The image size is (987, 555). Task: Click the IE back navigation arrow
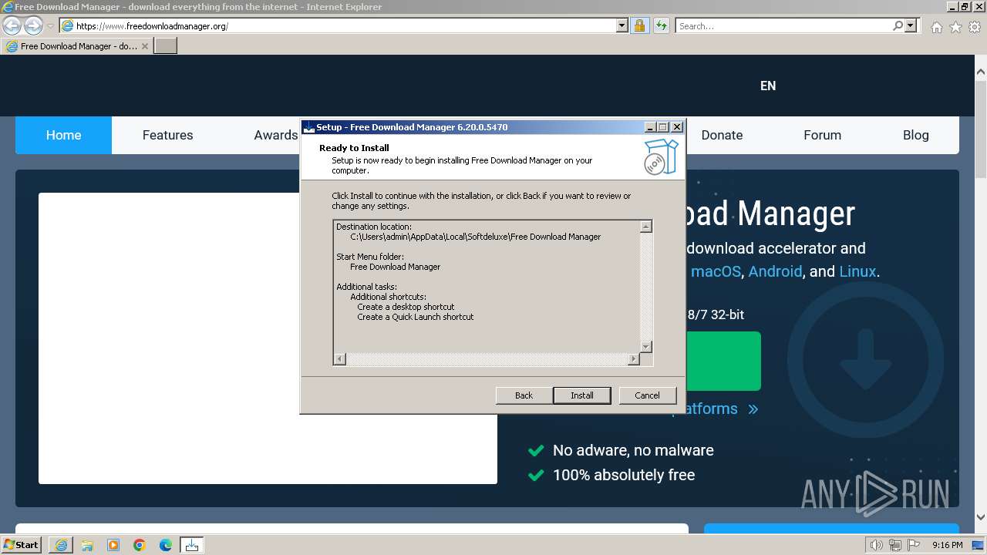(12, 25)
